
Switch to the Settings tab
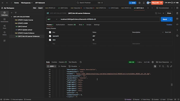97,25
